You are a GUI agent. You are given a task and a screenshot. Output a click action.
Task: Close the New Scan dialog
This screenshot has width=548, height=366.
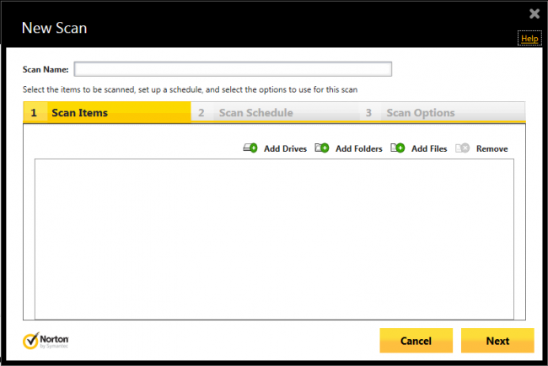534,13
